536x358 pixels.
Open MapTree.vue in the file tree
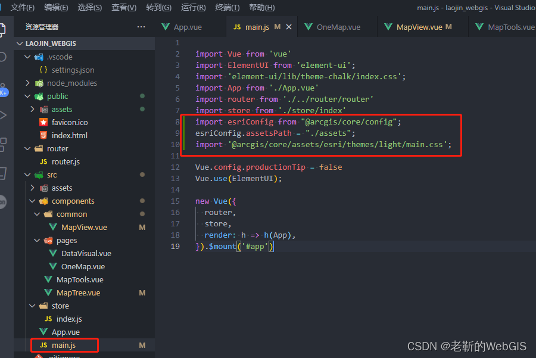tap(78, 292)
